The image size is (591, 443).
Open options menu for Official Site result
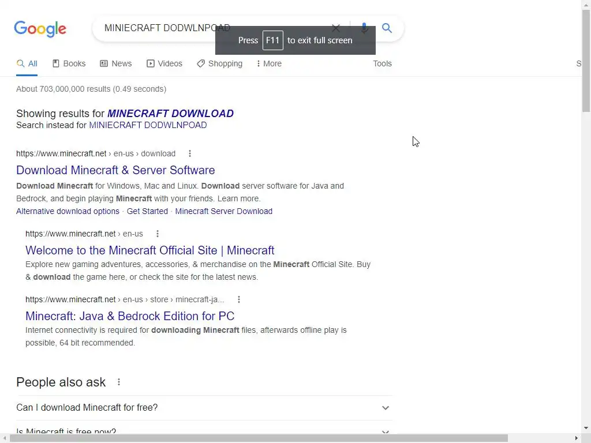158,234
